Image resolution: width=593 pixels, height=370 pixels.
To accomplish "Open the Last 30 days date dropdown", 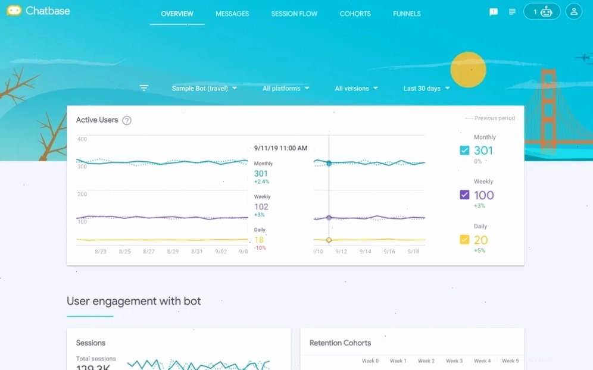I will tap(427, 89).
